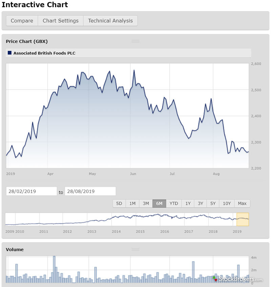Image resolution: width=271 pixels, height=287 pixels.
Task: Click the end date field 28/08/2019
Action: point(90,191)
